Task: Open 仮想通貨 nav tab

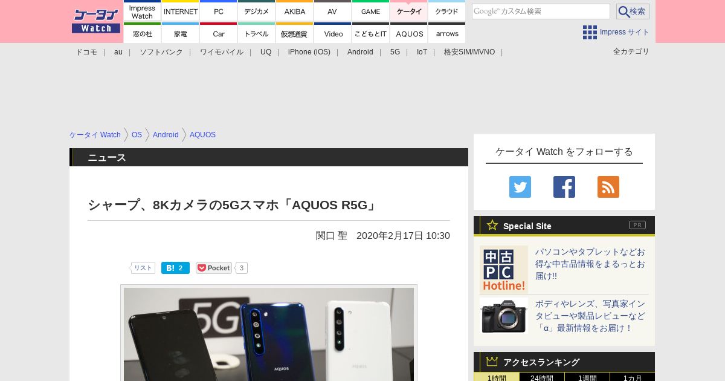Action: [295, 33]
